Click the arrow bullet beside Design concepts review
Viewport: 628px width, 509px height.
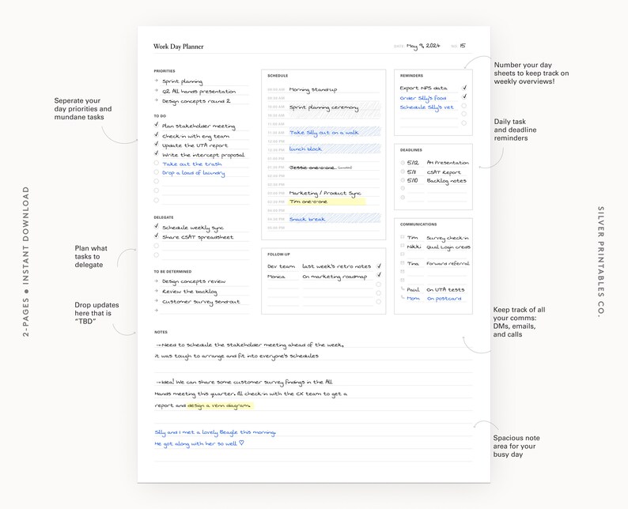[156, 281]
